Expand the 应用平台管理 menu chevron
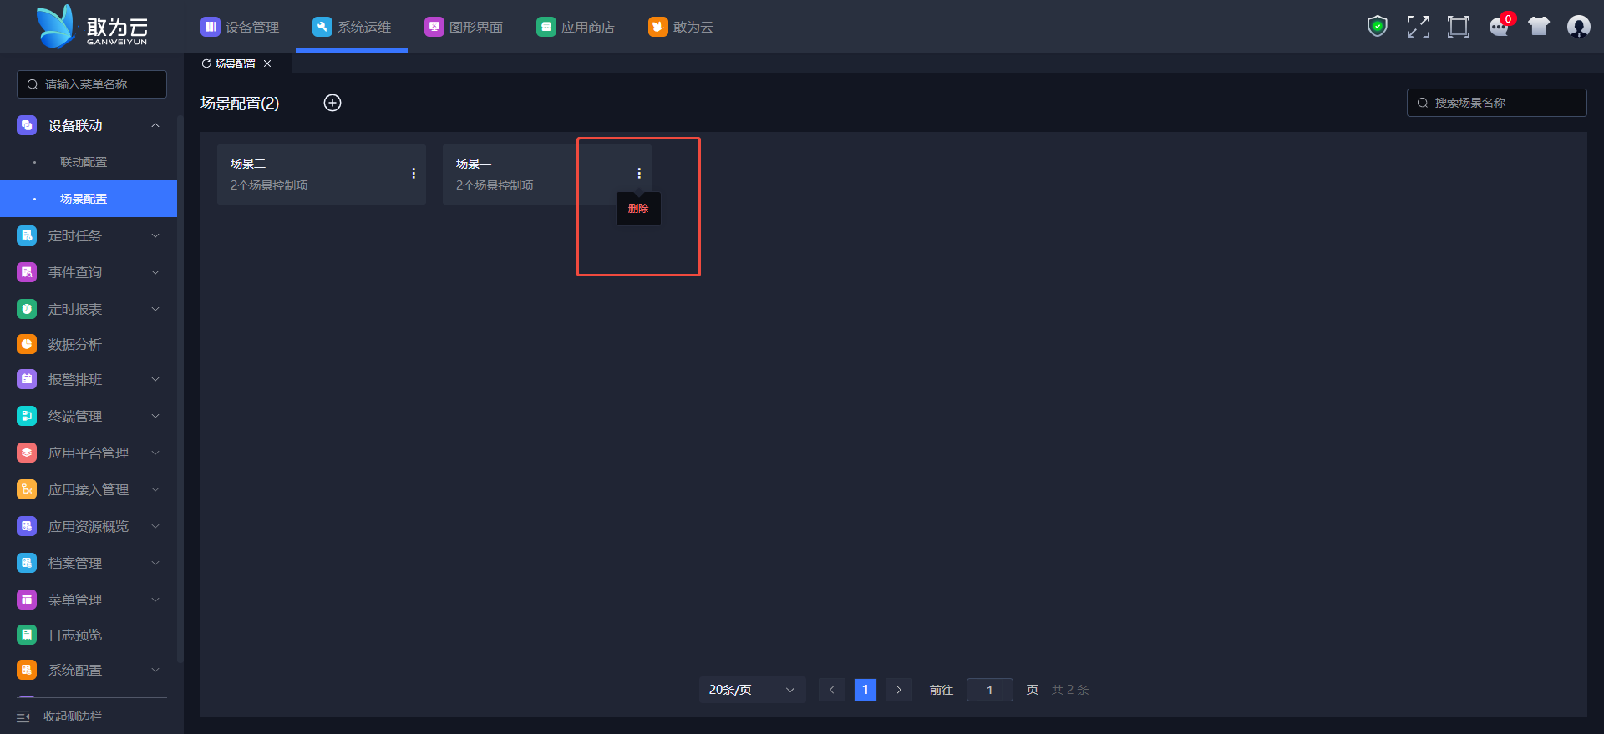1604x734 pixels. [155, 453]
